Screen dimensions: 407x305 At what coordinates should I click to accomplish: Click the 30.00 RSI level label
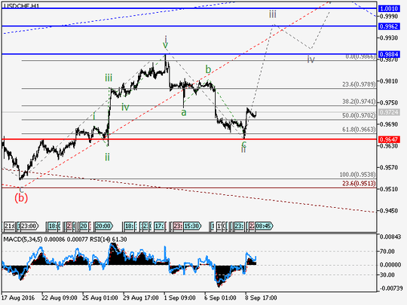click(x=387, y=275)
